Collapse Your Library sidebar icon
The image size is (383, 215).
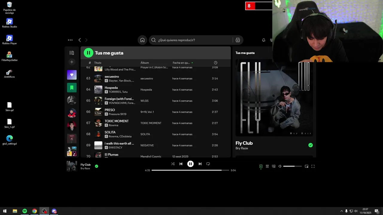pyautogui.click(x=72, y=53)
